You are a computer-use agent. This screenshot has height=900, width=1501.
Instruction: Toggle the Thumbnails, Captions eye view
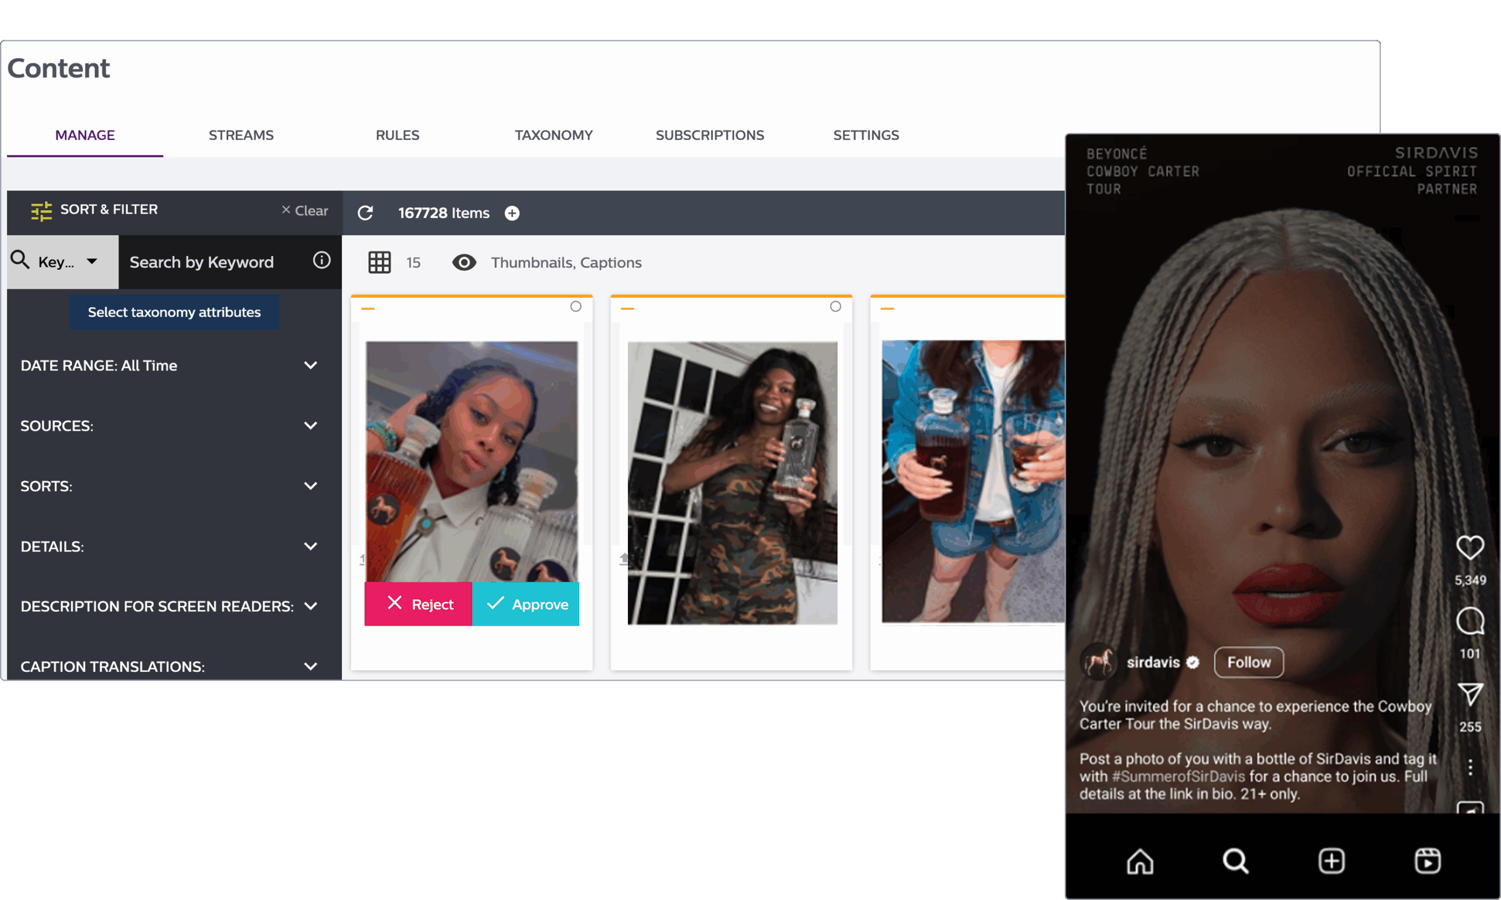pyautogui.click(x=464, y=262)
